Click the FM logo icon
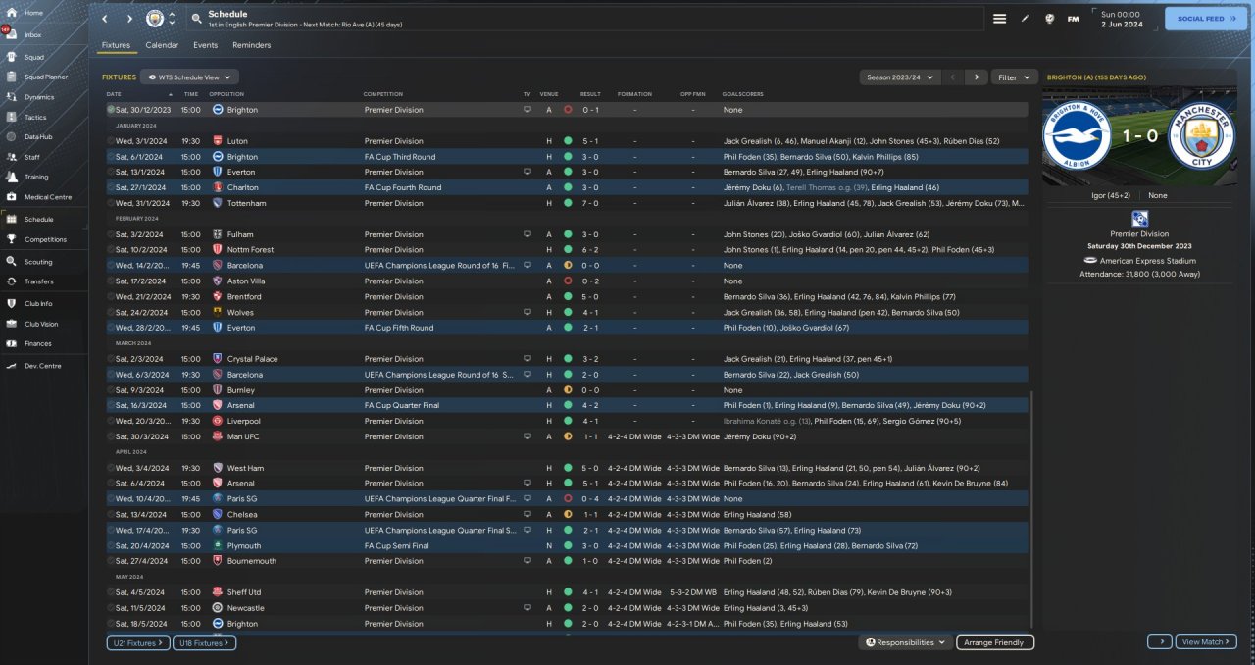The width and height of the screenshot is (1255, 665). pyautogui.click(x=1073, y=19)
